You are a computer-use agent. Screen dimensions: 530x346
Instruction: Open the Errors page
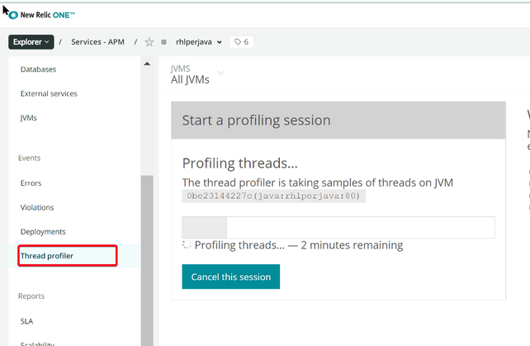[31, 183]
